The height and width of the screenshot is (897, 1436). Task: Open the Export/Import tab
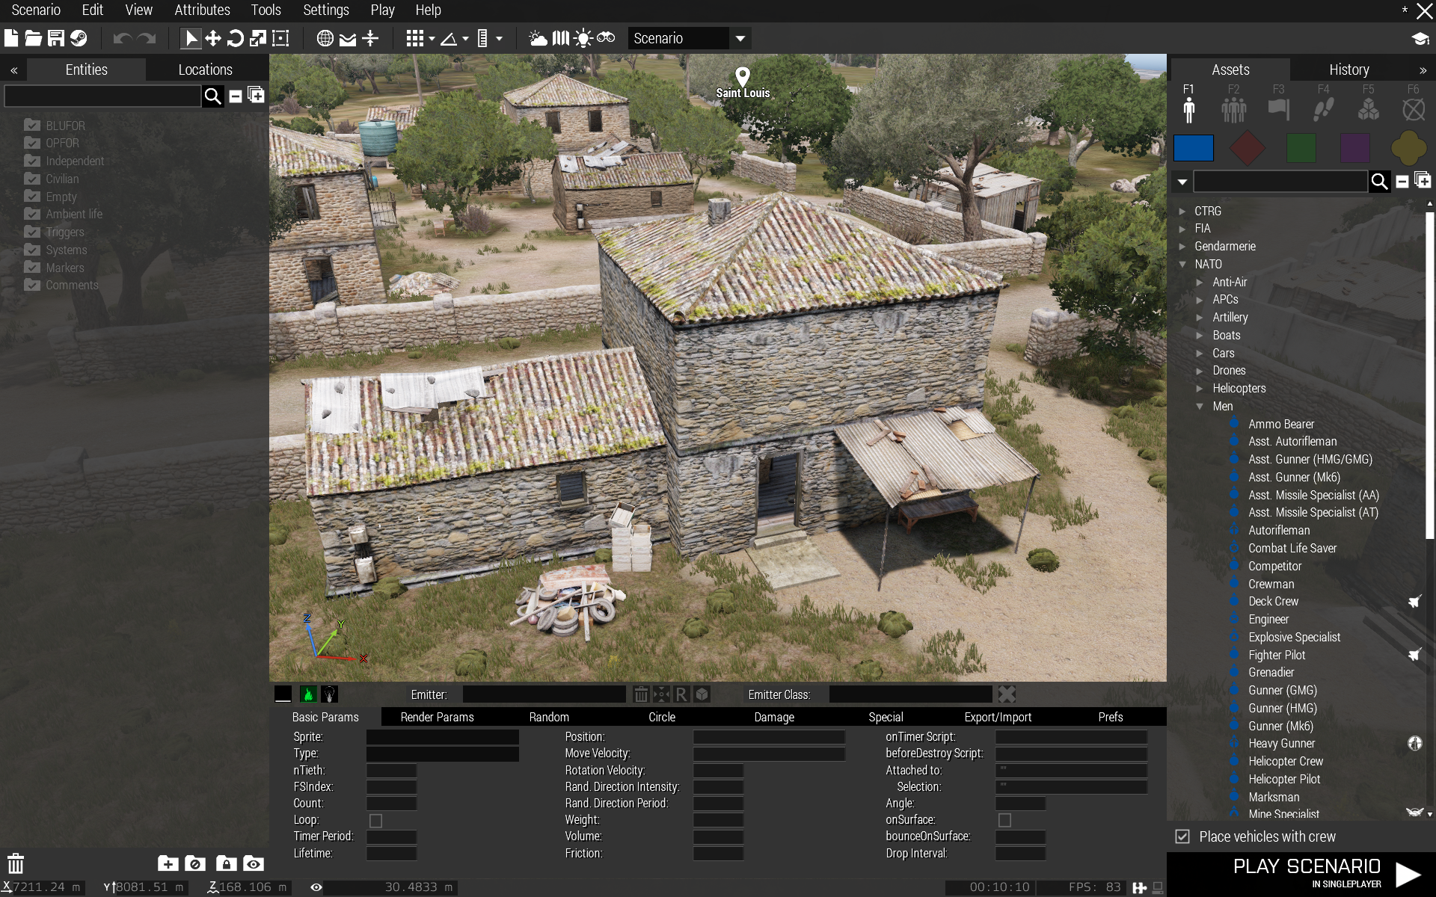[998, 717]
